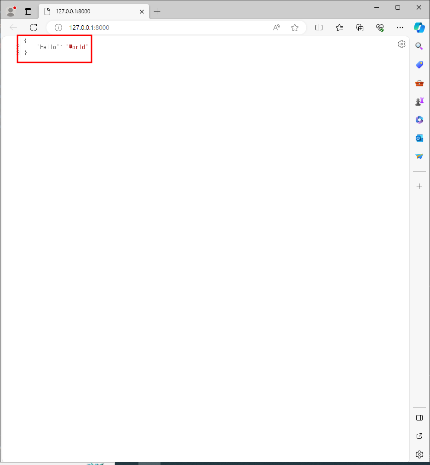Minimize the browser window
The height and width of the screenshot is (465, 430).
click(x=377, y=7)
